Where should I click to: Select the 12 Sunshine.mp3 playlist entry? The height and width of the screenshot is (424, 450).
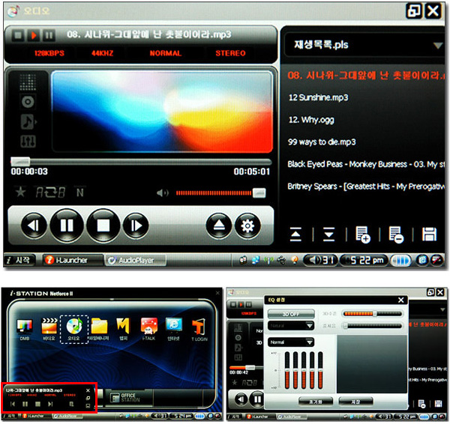(x=318, y=97)
